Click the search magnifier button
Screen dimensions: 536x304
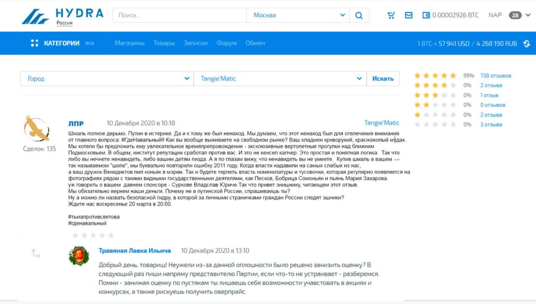(359, 15)
